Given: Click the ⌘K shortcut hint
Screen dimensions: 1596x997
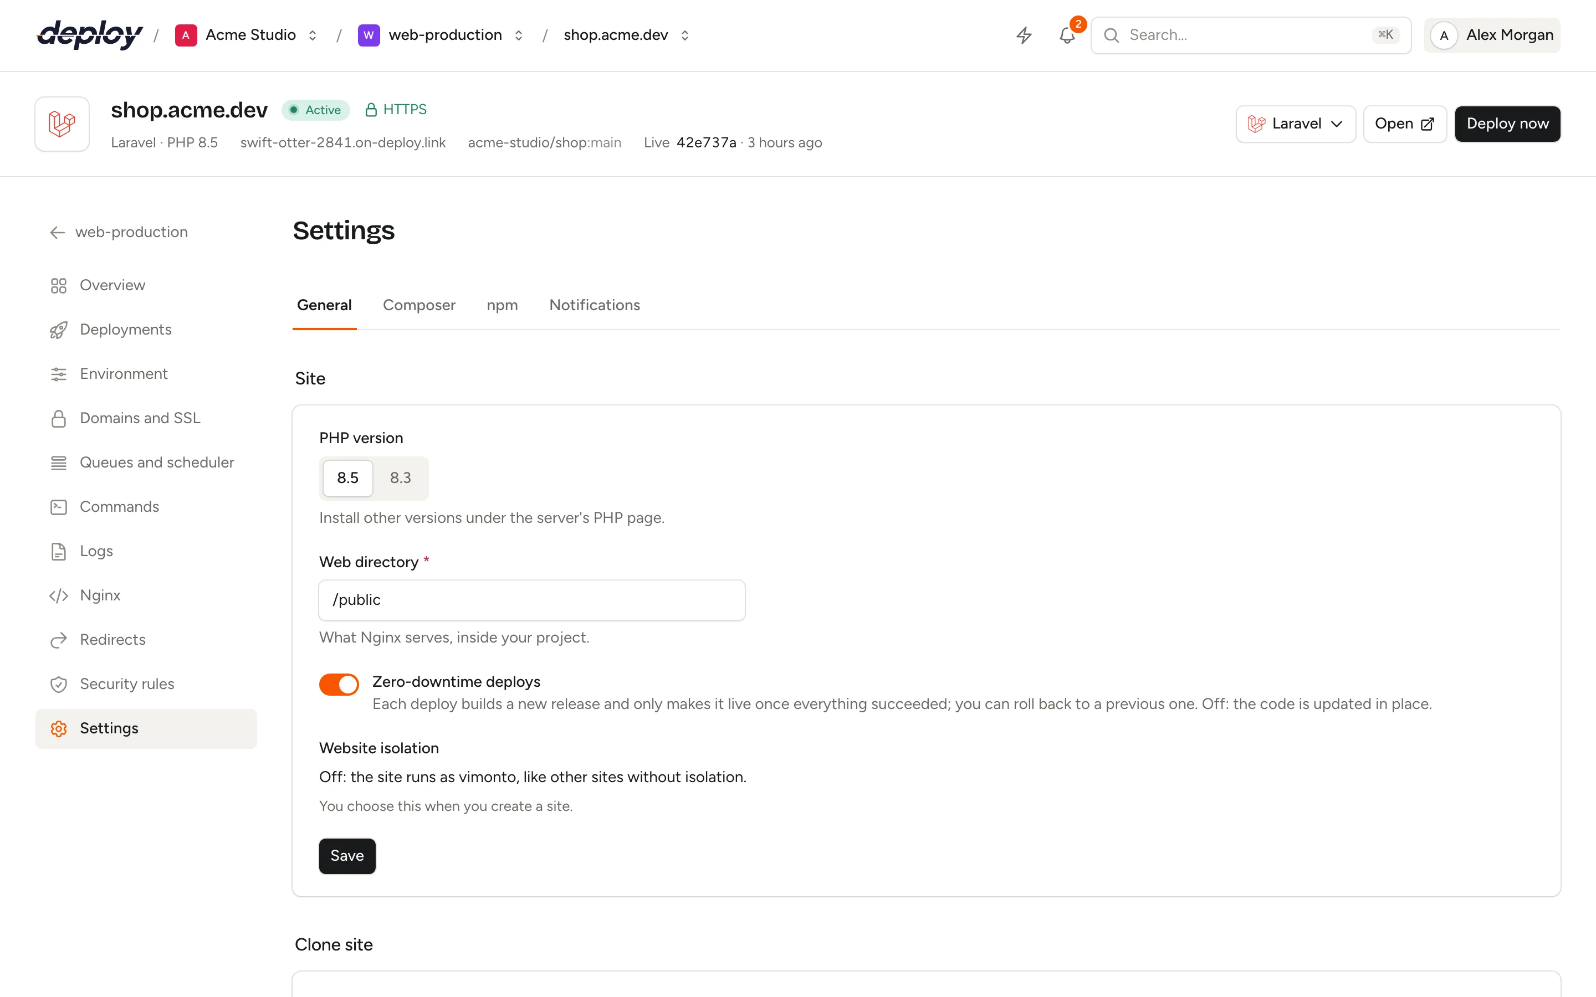Looking at the screenshot, I should (1385, 35).
